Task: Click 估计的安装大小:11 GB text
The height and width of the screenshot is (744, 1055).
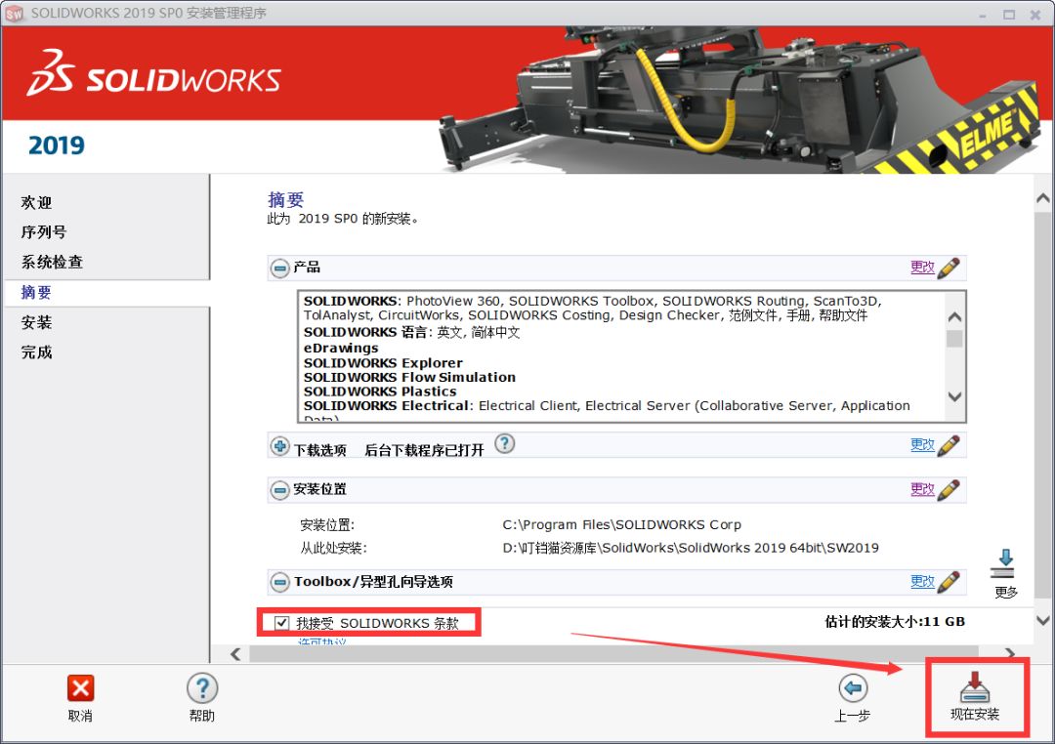Action: tap(895, 622)
